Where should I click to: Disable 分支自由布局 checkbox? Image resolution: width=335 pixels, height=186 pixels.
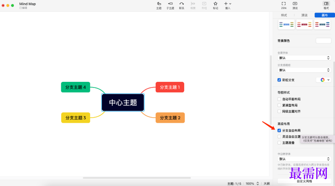tap(279, 131)
